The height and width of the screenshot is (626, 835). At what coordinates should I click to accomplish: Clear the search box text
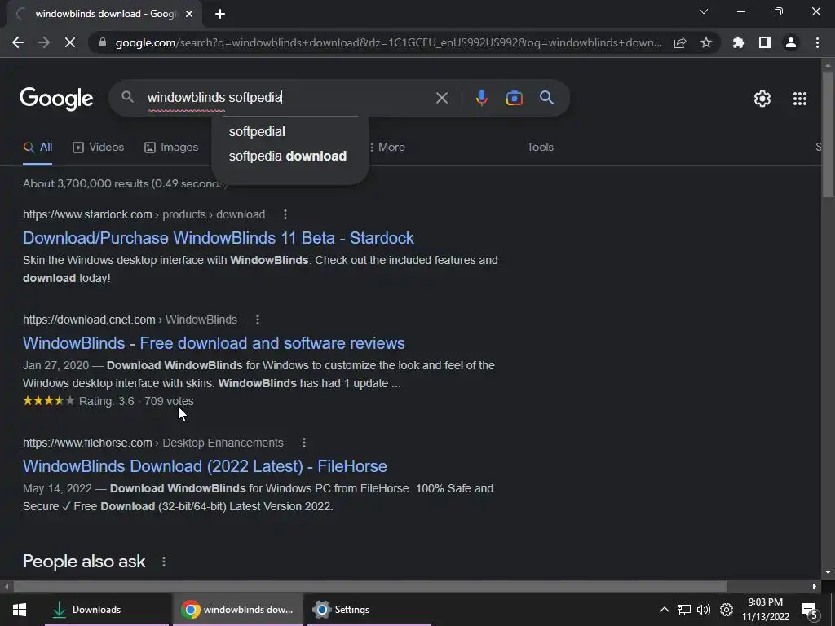441,98
